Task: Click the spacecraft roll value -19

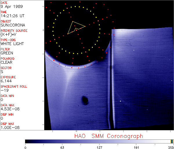Action: (4, 90)
